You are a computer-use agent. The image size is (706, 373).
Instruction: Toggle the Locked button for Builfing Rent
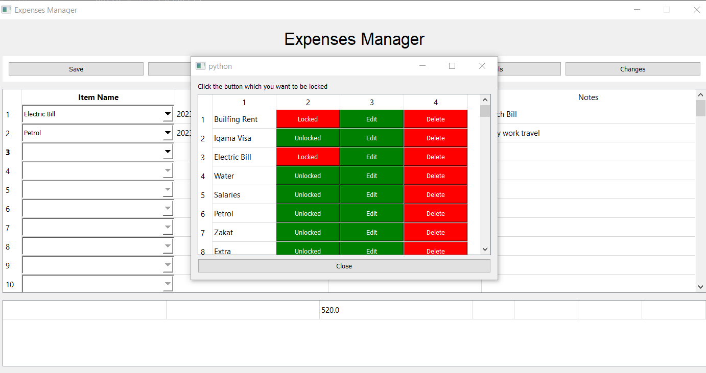pyautogui.click(x=308, y=119)
